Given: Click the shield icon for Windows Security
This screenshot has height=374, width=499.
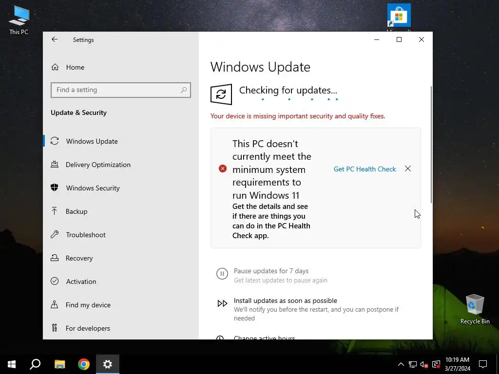Looking at the screenshot, I should 55,187.
